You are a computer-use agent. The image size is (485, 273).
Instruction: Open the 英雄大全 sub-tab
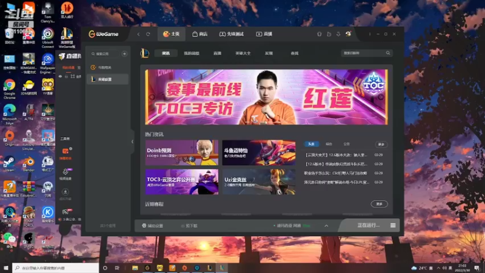[x=243, y=53]
